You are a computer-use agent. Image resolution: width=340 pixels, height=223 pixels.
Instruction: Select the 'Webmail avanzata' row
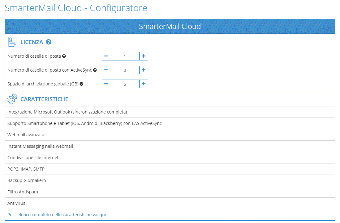tap(170, 135)
